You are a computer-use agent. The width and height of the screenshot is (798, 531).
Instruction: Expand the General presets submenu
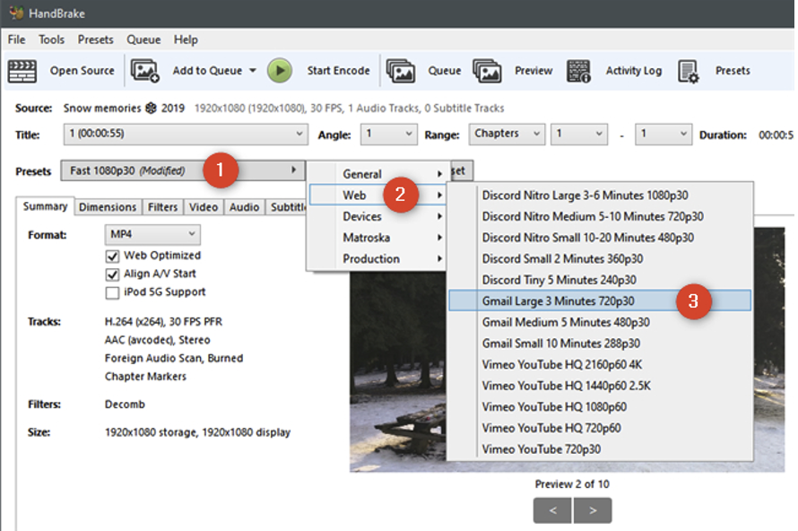[x=377, y=174]
